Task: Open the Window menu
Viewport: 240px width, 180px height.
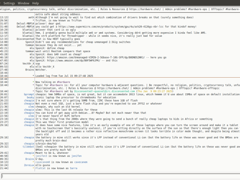Action: coord(23,3)
